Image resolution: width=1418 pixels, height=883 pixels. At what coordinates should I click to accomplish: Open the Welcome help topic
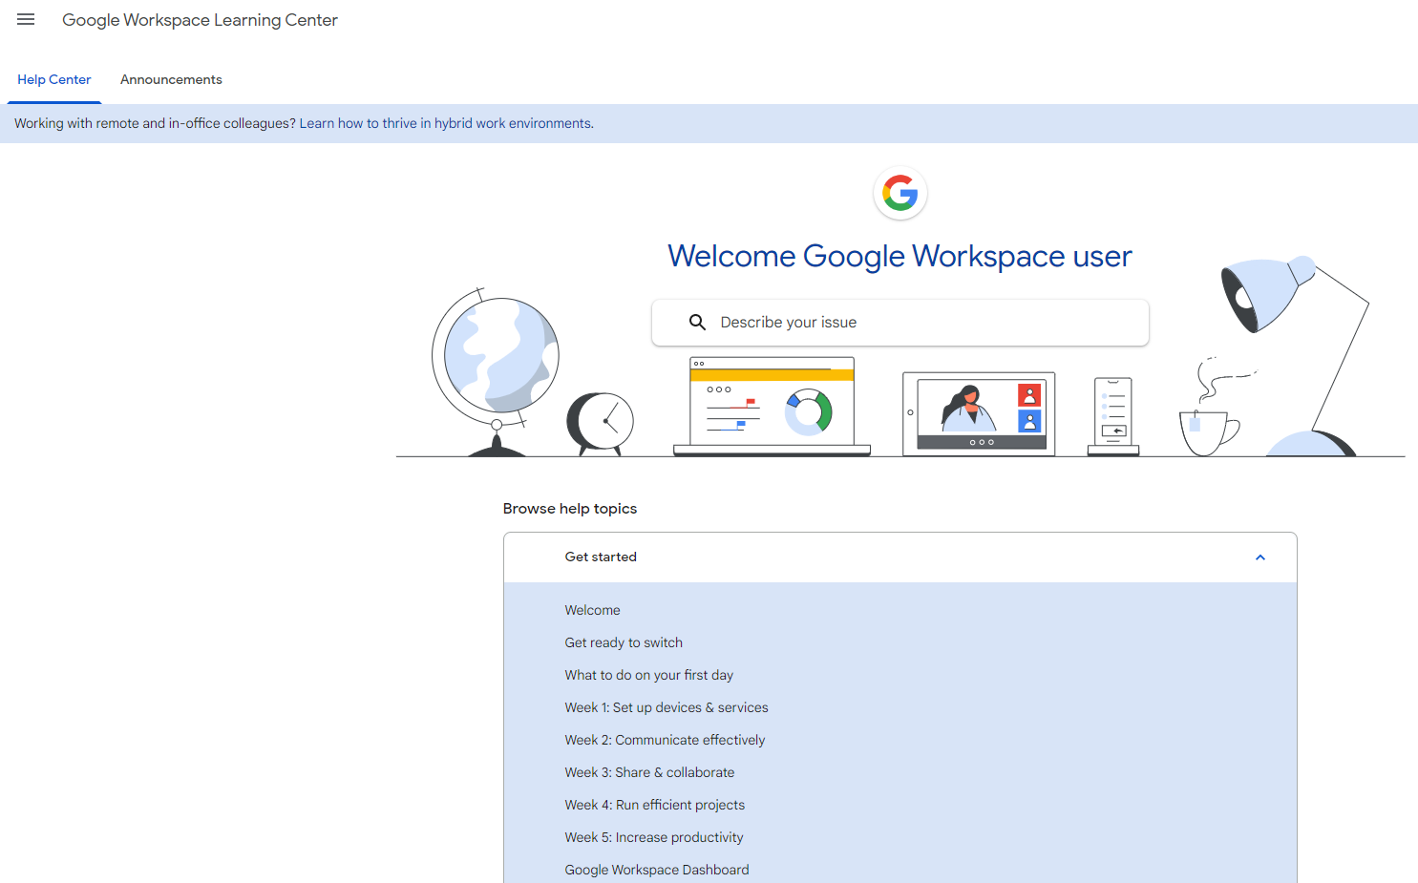(592, 610)
